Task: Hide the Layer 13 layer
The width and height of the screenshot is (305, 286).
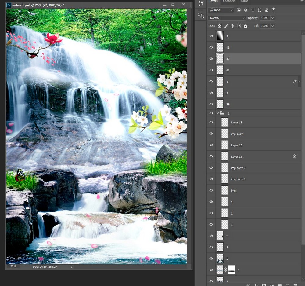Action: pos(211,122)
